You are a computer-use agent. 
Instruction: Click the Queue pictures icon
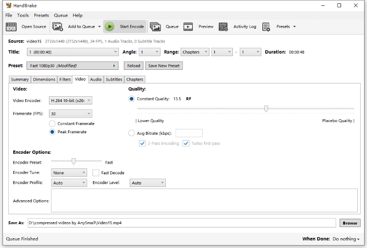(x=155, y=27)
